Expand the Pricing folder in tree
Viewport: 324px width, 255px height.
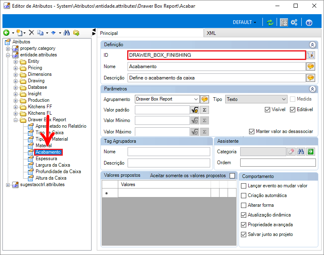(16, 68)
